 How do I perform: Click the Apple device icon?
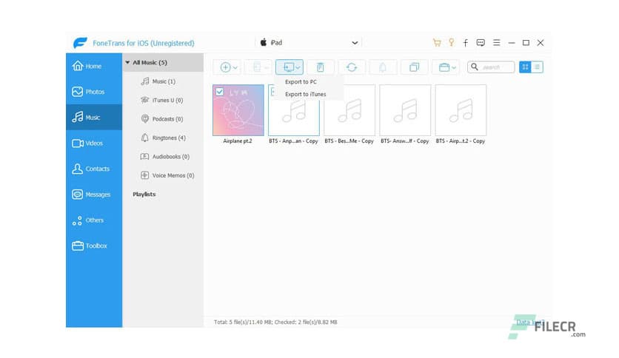pos(264,42)
